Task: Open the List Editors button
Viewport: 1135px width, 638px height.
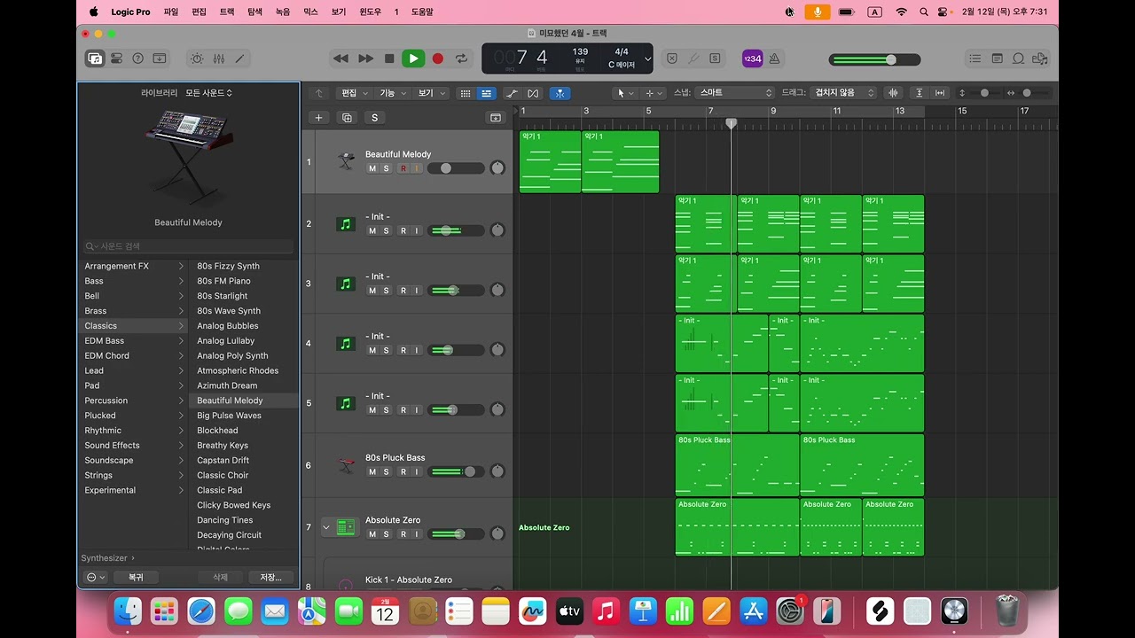Action: coord(975,58)
